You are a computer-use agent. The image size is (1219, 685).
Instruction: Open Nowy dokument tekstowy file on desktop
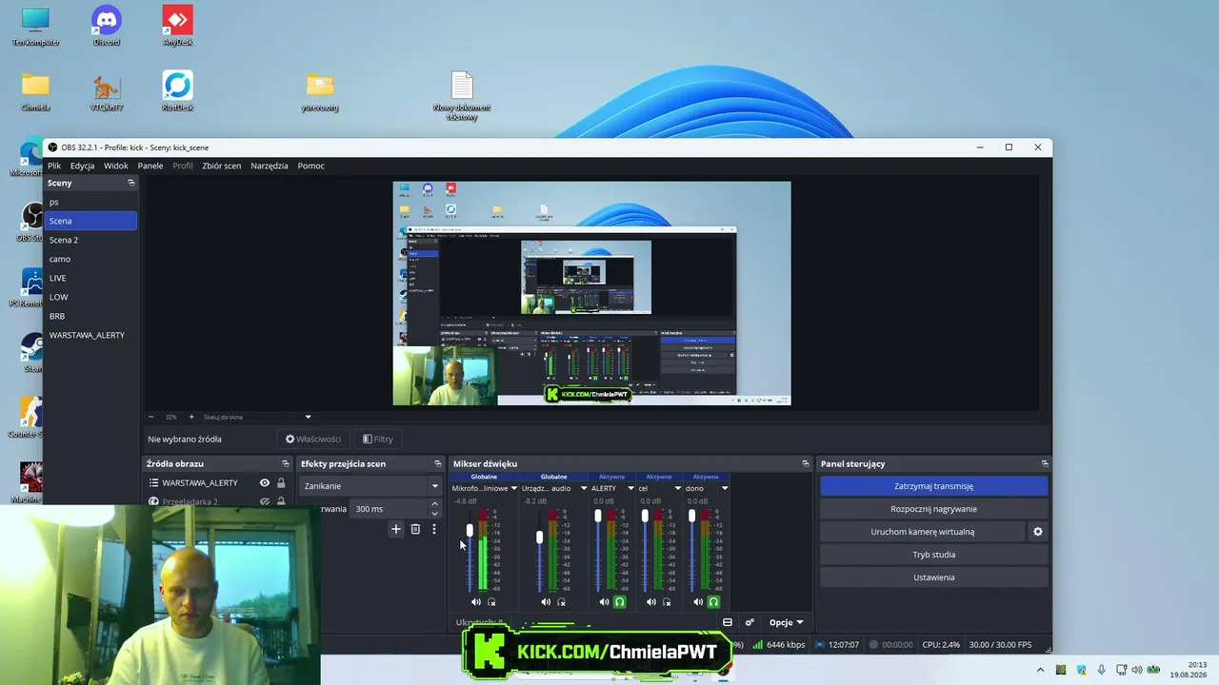click(x=462, y=95)
